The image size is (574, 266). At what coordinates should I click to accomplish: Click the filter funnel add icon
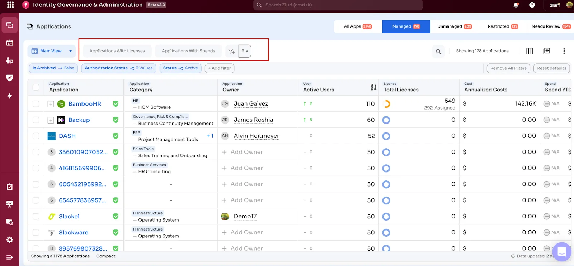pos(231,51)
